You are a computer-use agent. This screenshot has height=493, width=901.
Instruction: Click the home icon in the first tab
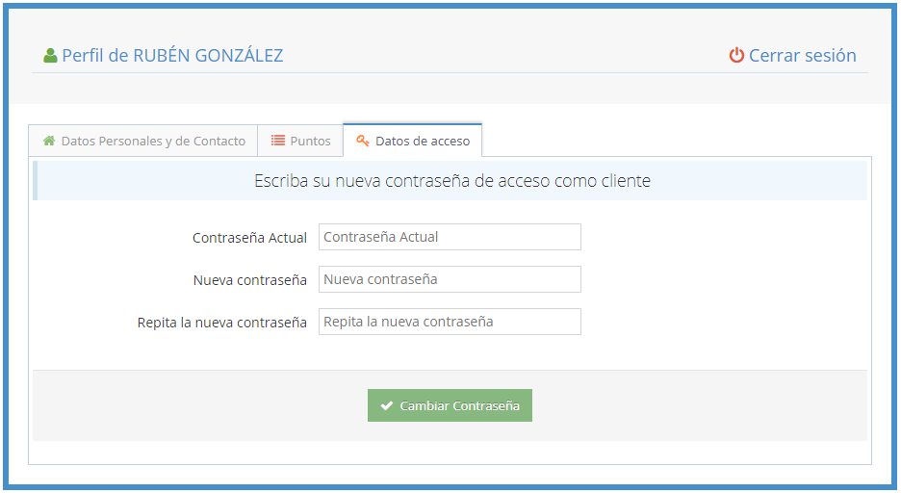click(x=49, y=141)
